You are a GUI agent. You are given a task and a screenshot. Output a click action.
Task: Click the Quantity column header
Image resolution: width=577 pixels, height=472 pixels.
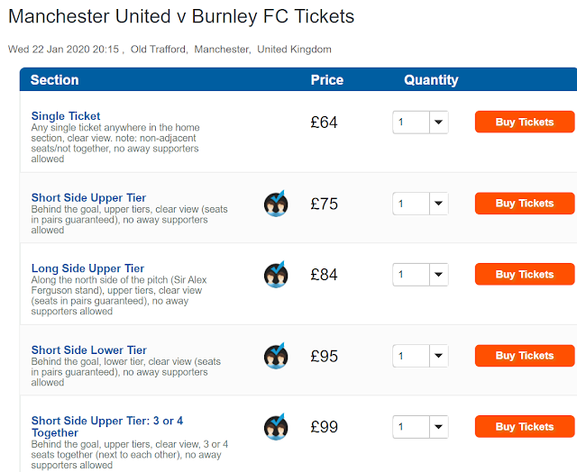pyautogui.click(x=431, y=80)
